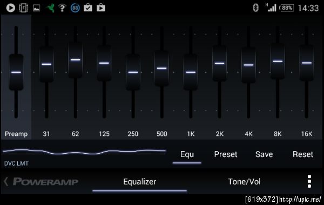324x205 pixels.
Task: Click the 31 frequency label
Action: point(46,134)
